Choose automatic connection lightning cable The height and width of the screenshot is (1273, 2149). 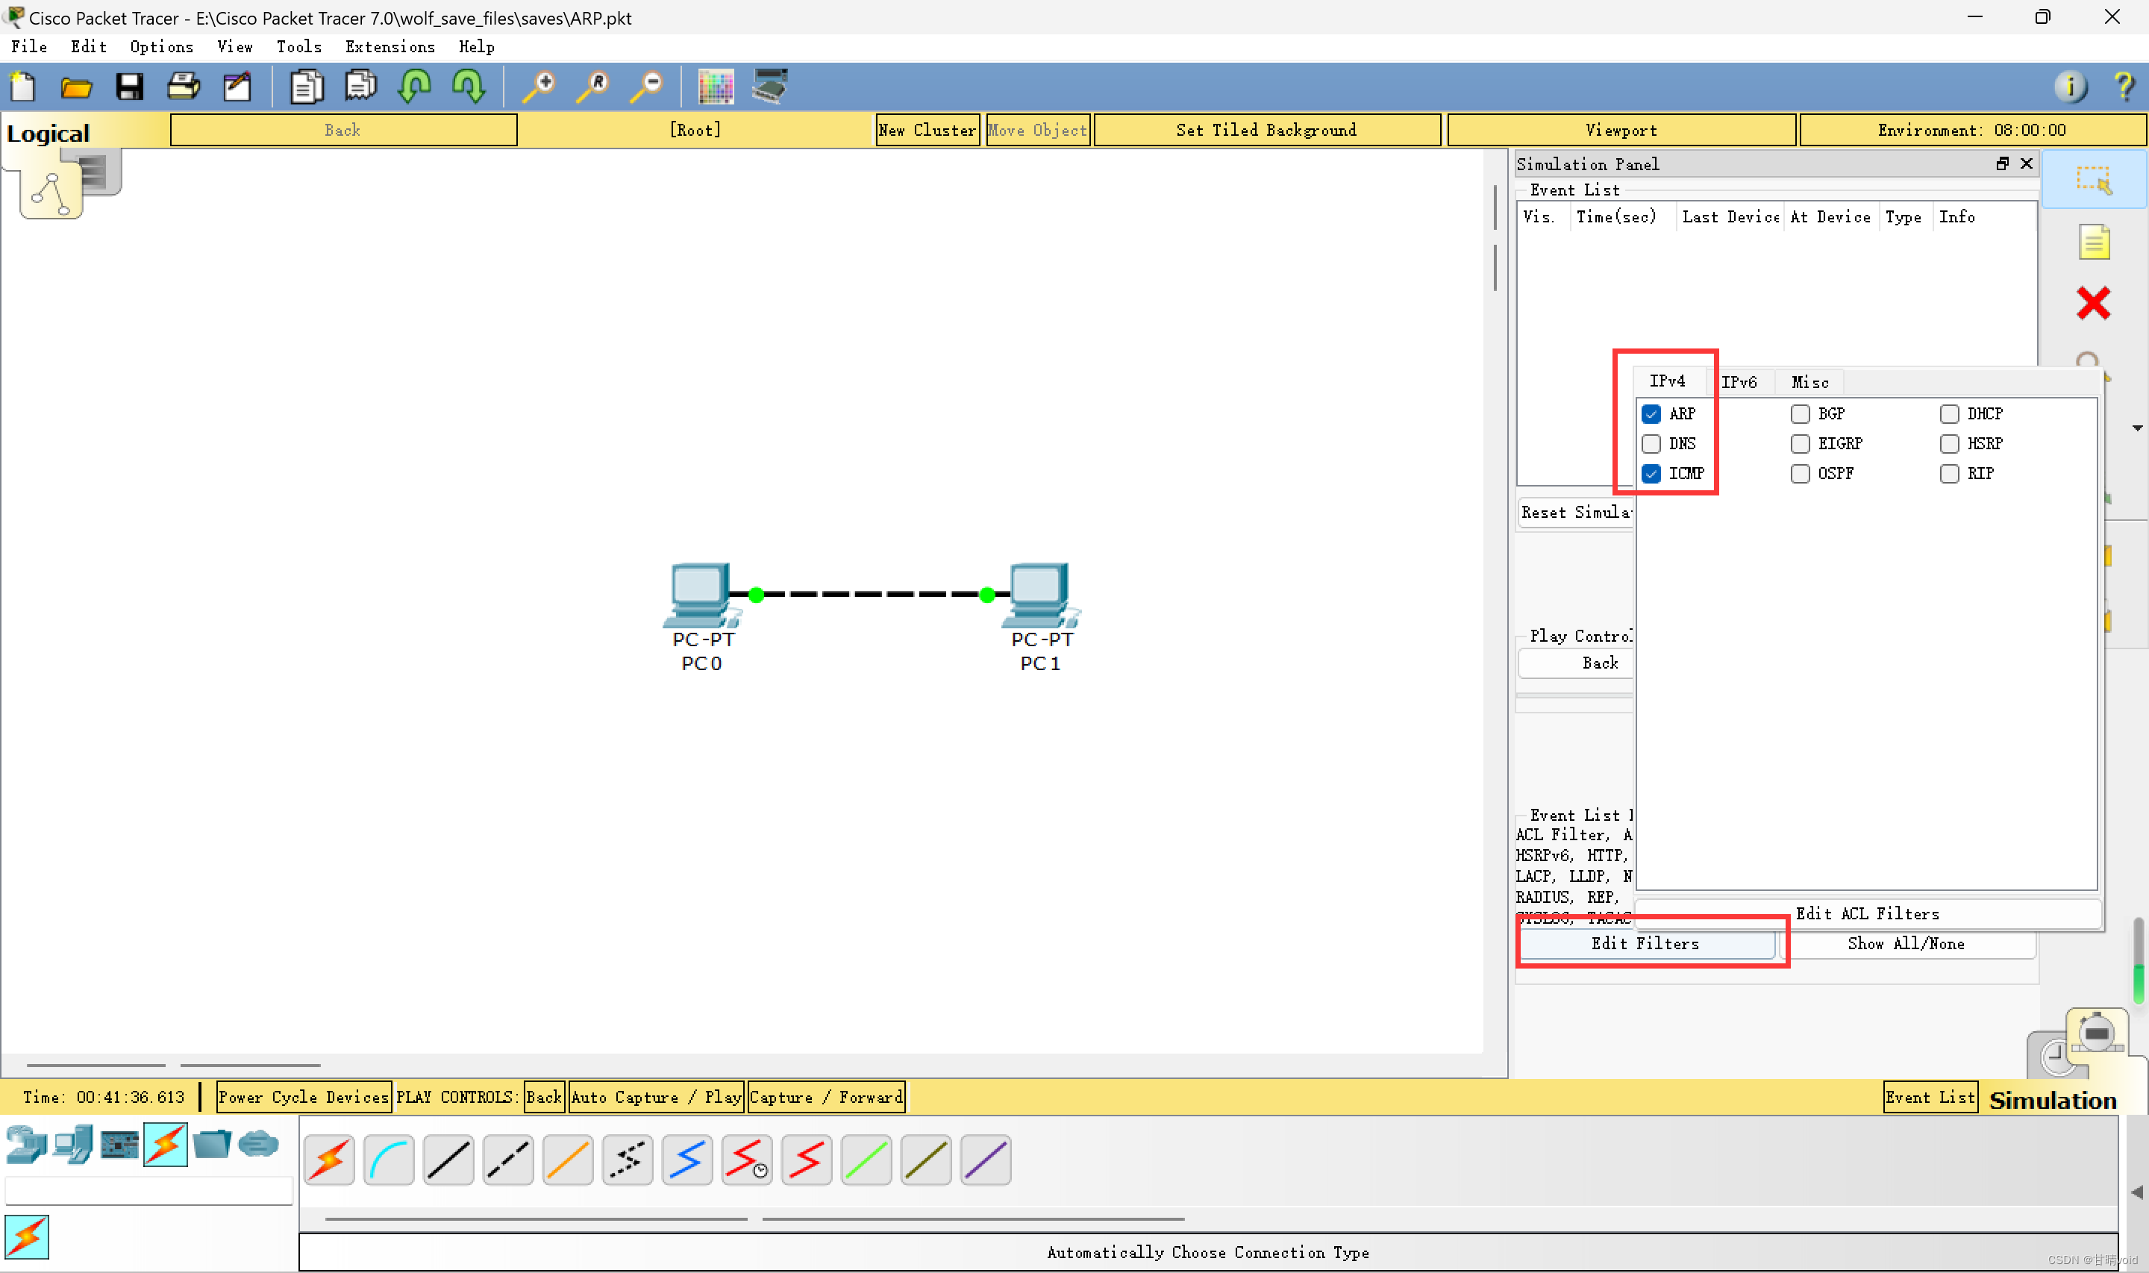click(x=328, y=1160)
